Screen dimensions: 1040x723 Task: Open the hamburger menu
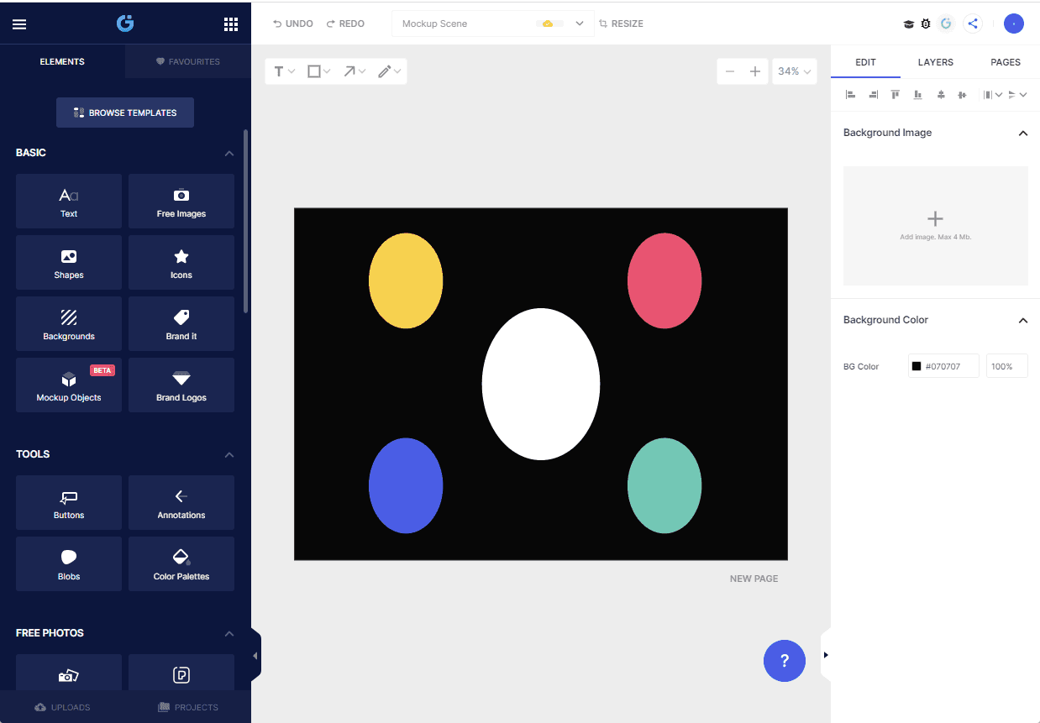click(x=19, y=24)
